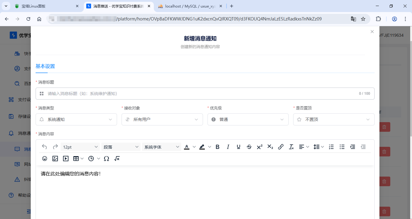
Task: Click the text color A swatch
Action: [x=187, y=147]
